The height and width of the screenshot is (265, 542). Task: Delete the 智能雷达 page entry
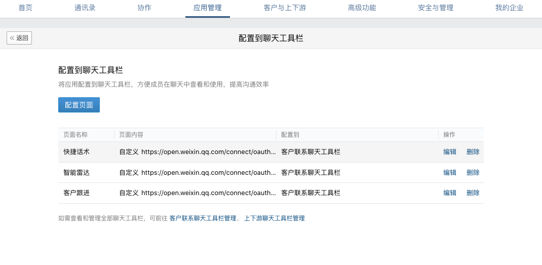coord(473,173)
